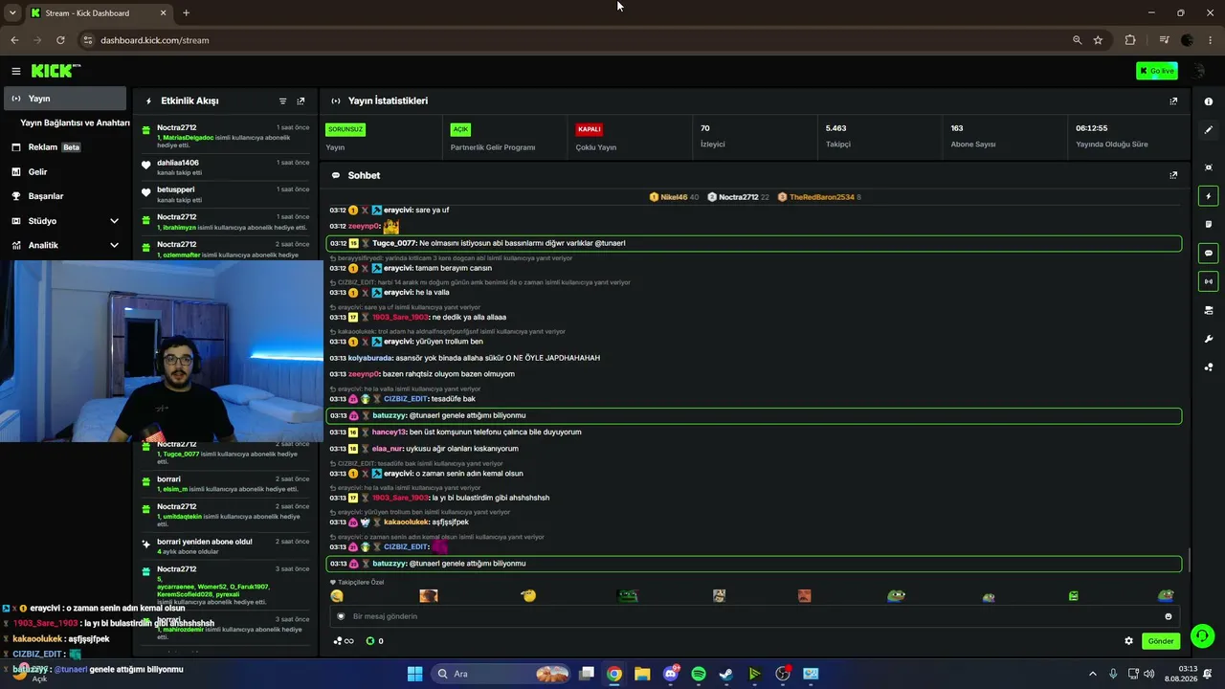Pop out the Sohbet panel
The width and height of the screenshot is (1225, 689).
[1173, 175]
